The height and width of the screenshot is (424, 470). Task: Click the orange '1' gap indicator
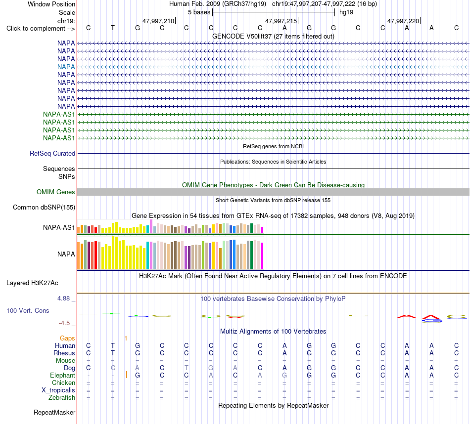tap(126, 339)
